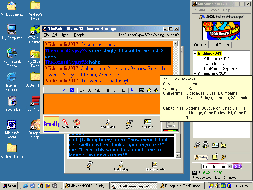This screenshot has width=253, height=190.
Task: Block the buddy with the Block button
Action: click(x=77, y=123)
